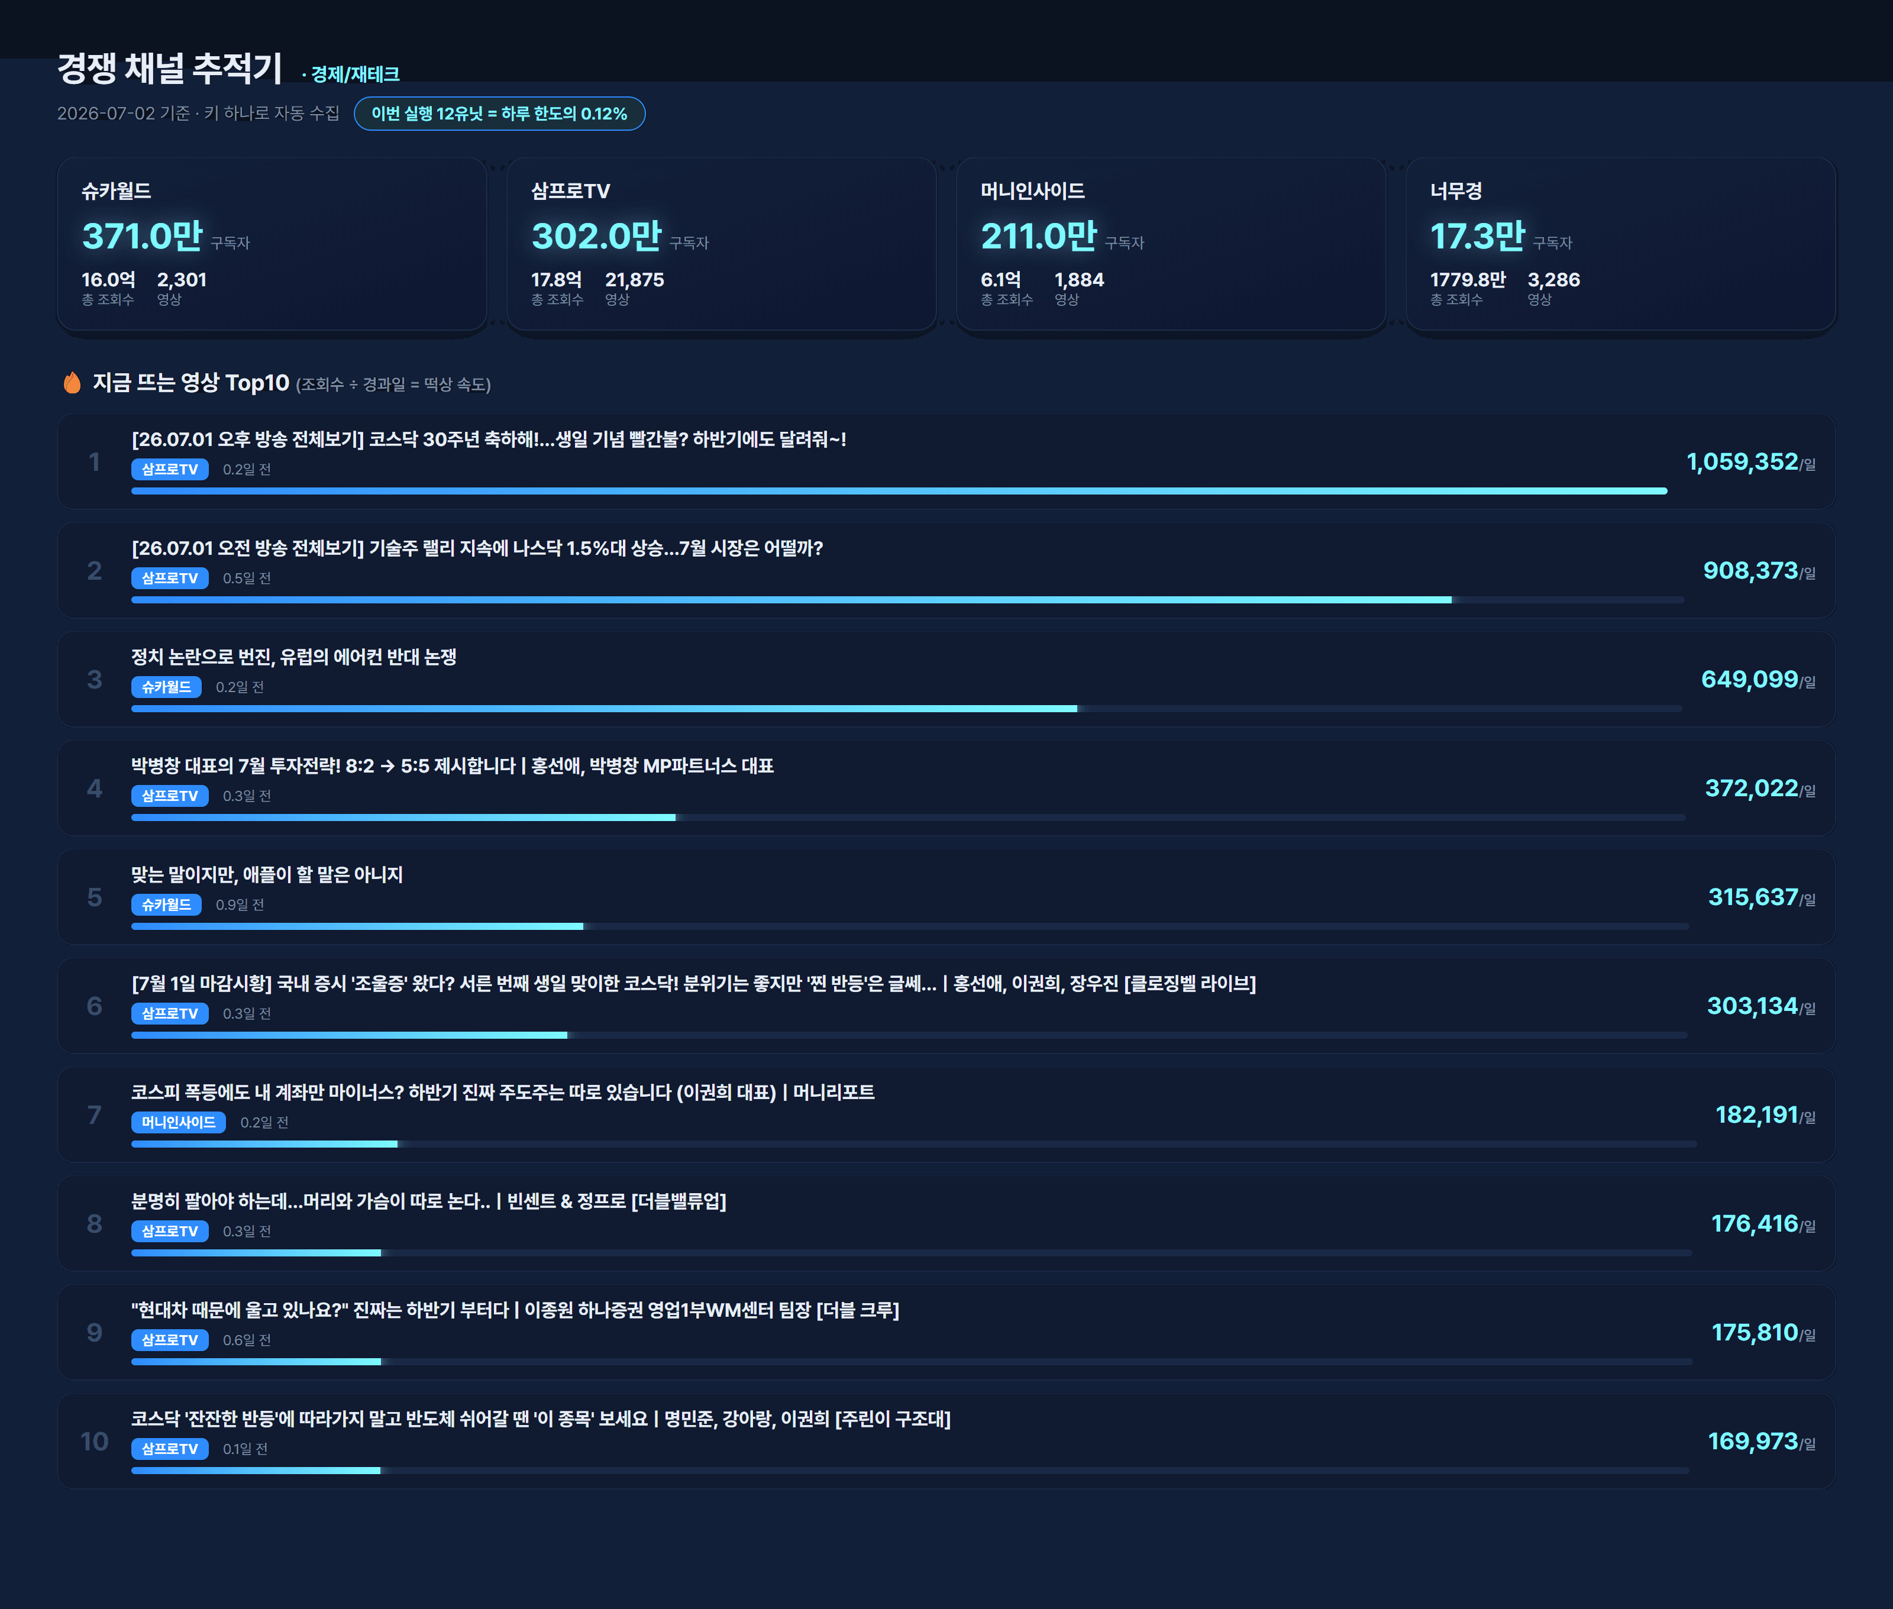Open 더블밸류업 빈센트 & 정프로 video

[429, 1201]
